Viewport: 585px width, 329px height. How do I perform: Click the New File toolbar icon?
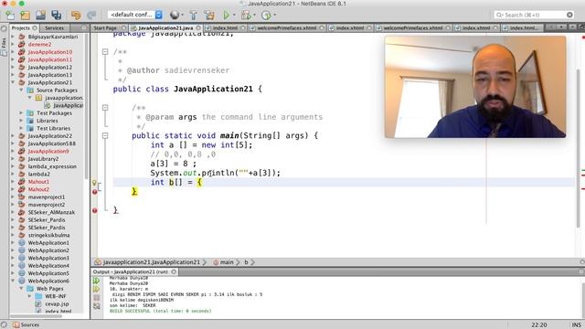click(x=10, y=15)
